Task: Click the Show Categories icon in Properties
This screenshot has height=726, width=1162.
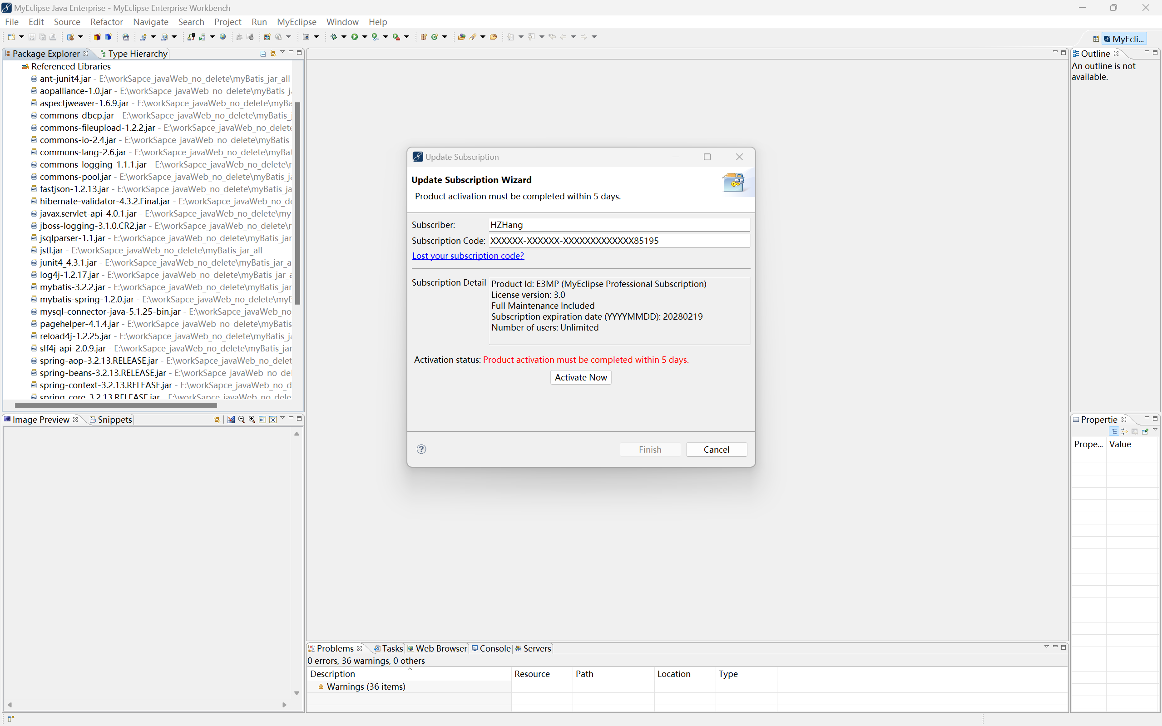Action: [1114, 431]
